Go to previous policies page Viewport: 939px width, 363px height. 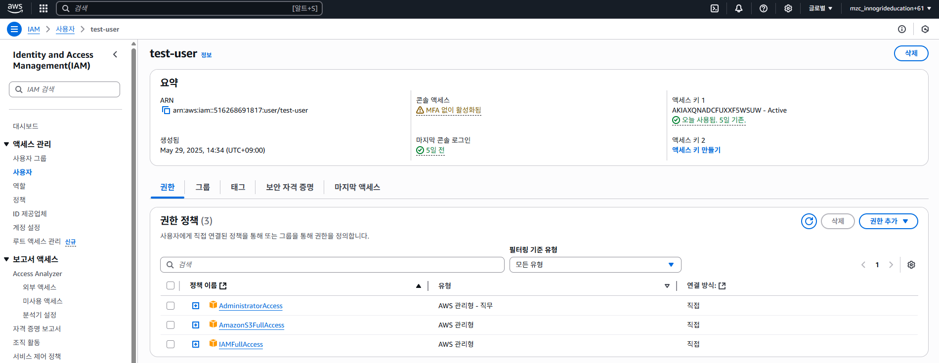point(863,265)
